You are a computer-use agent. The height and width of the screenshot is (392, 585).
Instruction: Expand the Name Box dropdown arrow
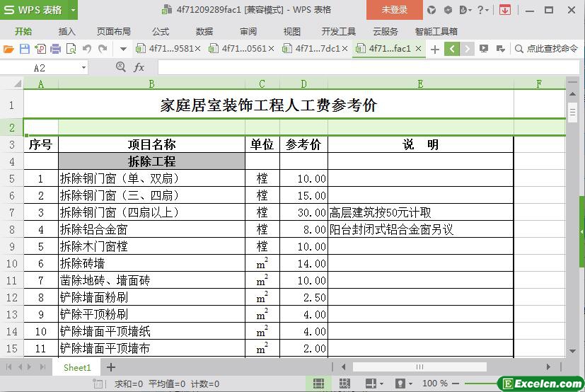84,68
